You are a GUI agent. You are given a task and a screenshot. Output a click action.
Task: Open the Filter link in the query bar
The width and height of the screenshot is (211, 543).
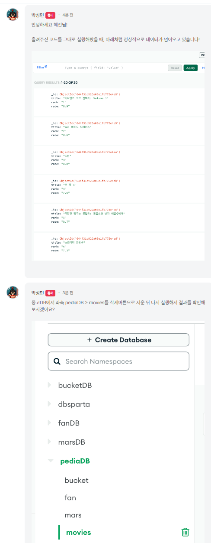coord(42,67)
